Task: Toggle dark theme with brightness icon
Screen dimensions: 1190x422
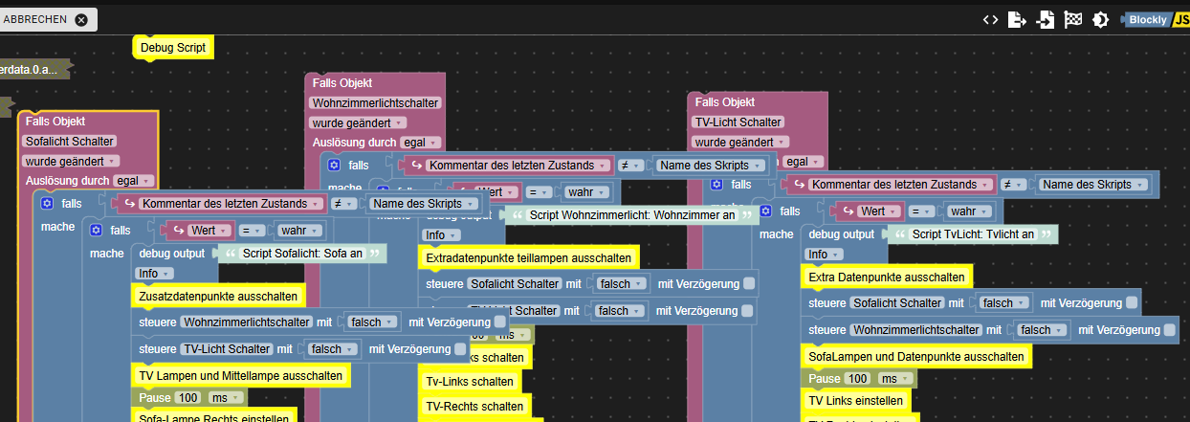Action: (x=1101, y=19)
